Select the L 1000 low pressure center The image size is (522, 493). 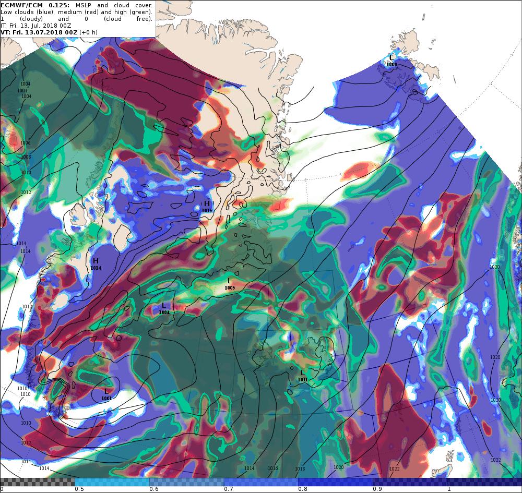(x=391, y=61)
